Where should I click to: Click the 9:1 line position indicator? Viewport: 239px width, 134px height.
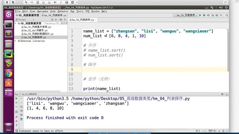198,131
